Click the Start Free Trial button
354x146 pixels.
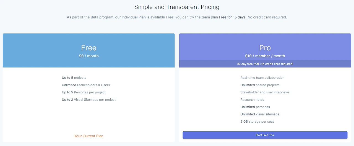265,135
